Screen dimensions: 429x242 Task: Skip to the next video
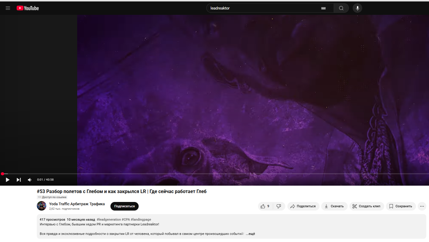pos(19,180)
